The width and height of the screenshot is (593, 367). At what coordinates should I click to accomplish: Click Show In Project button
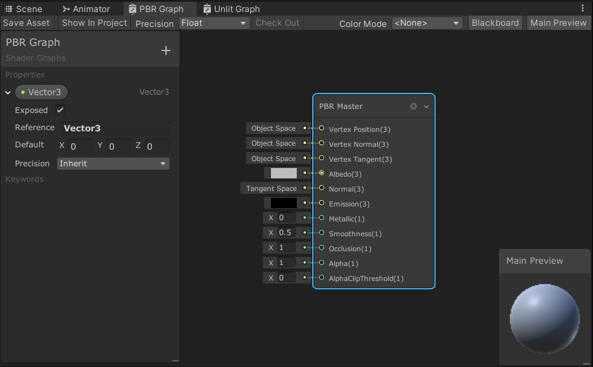95,23
